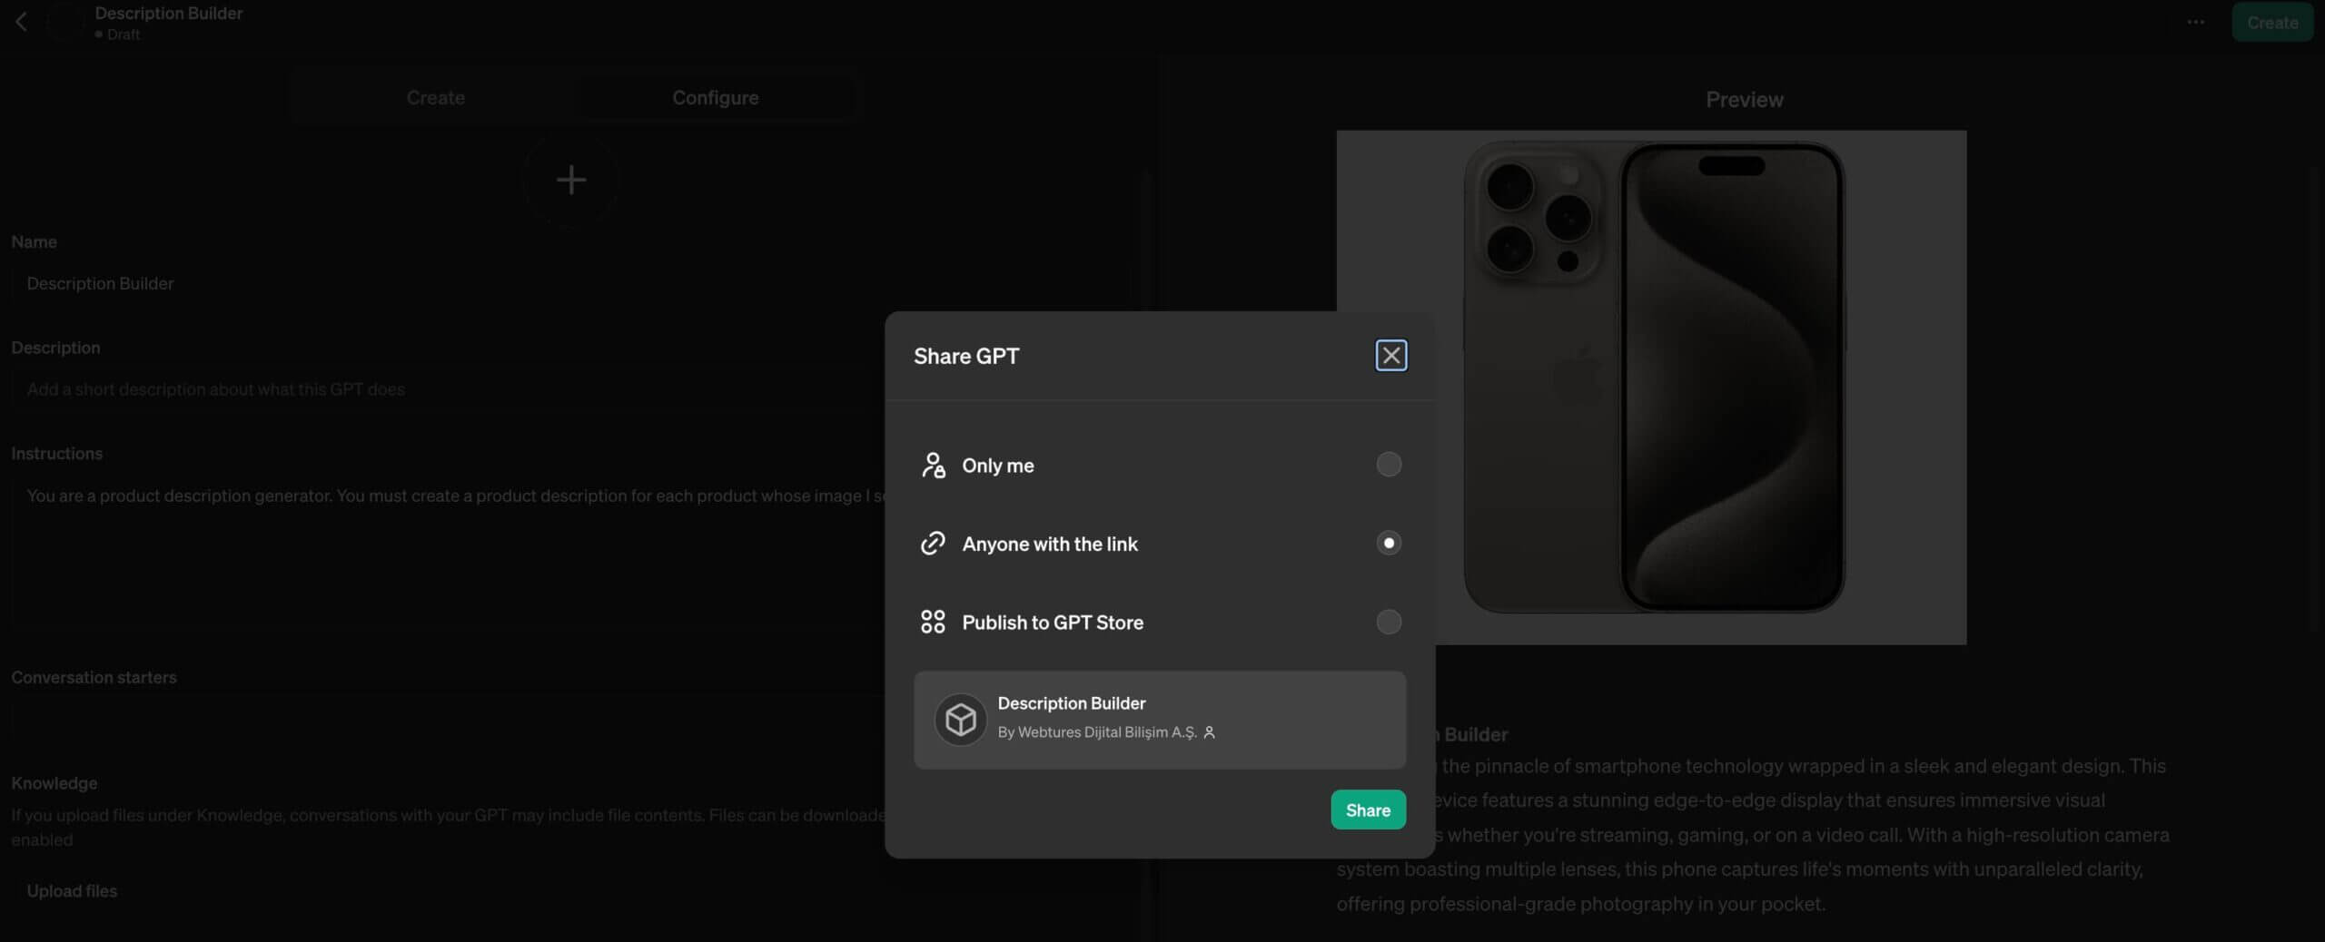Select the Only me radio option
The width and height of the screenshot is (2325, 942).
[1388, 465]
